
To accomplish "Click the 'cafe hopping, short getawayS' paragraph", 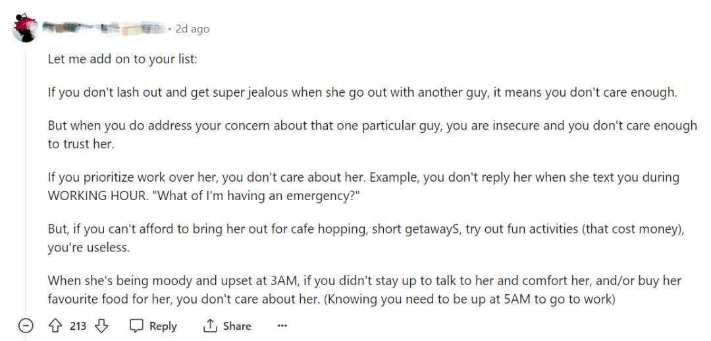I will pyautogui.click(x=366, y=238).
